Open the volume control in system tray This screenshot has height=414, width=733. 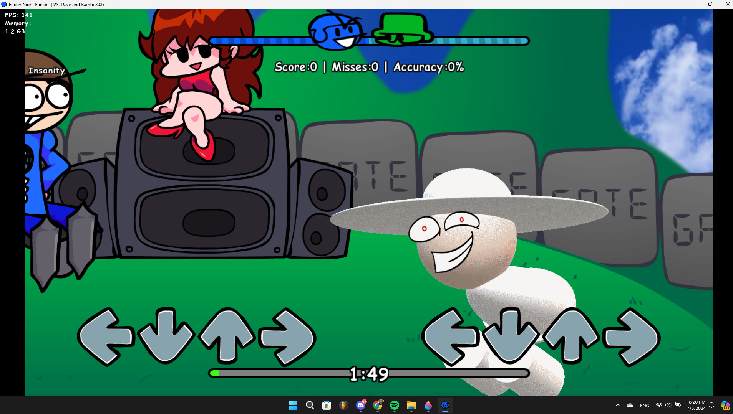tap(668, 405)
